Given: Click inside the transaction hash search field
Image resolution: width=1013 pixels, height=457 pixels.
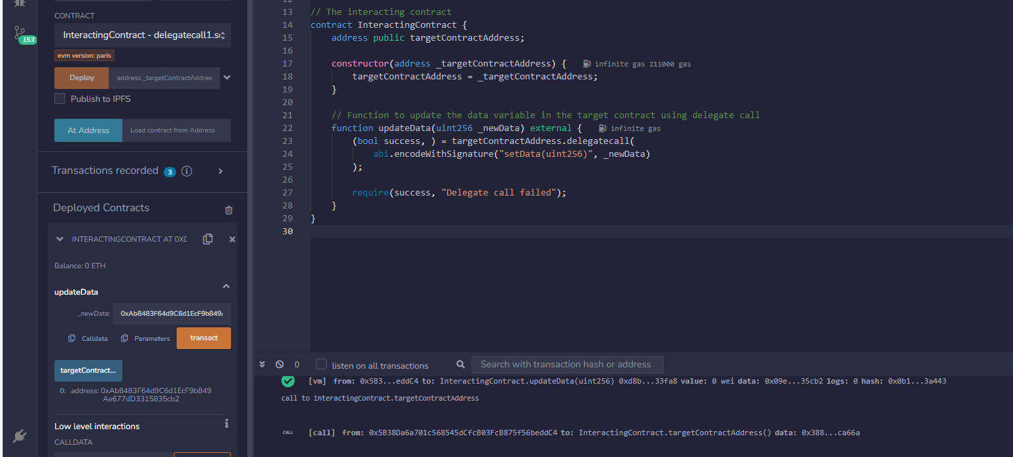Looking at the screenshot, I should tap(567, 364).
